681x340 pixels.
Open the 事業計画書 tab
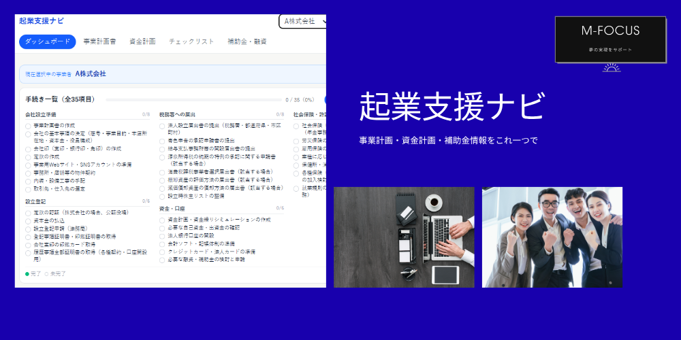point(100,41)
